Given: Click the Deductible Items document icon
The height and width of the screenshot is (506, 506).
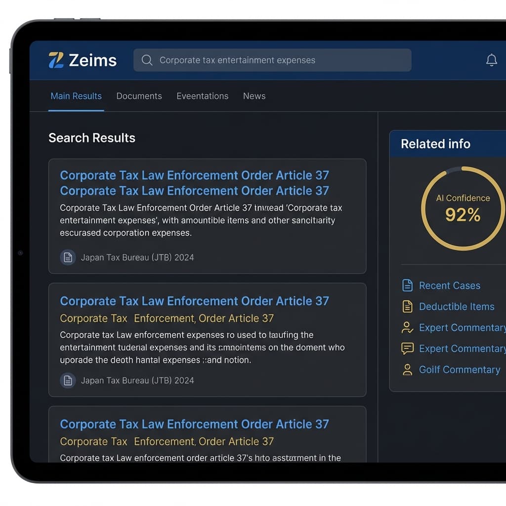Looking at the screenshot, I should click(x=407, y=307).
